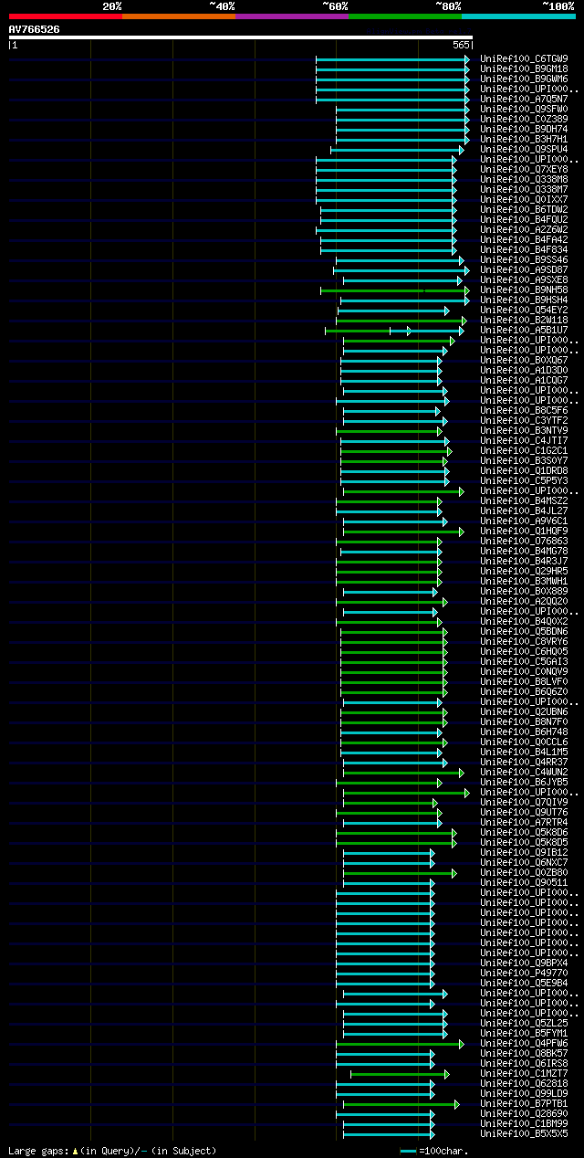Image resolution: width=584 pixels, height=1158 pixels.
Task: Click the green ~80% identity legend bar
Action: coord(405,16)
